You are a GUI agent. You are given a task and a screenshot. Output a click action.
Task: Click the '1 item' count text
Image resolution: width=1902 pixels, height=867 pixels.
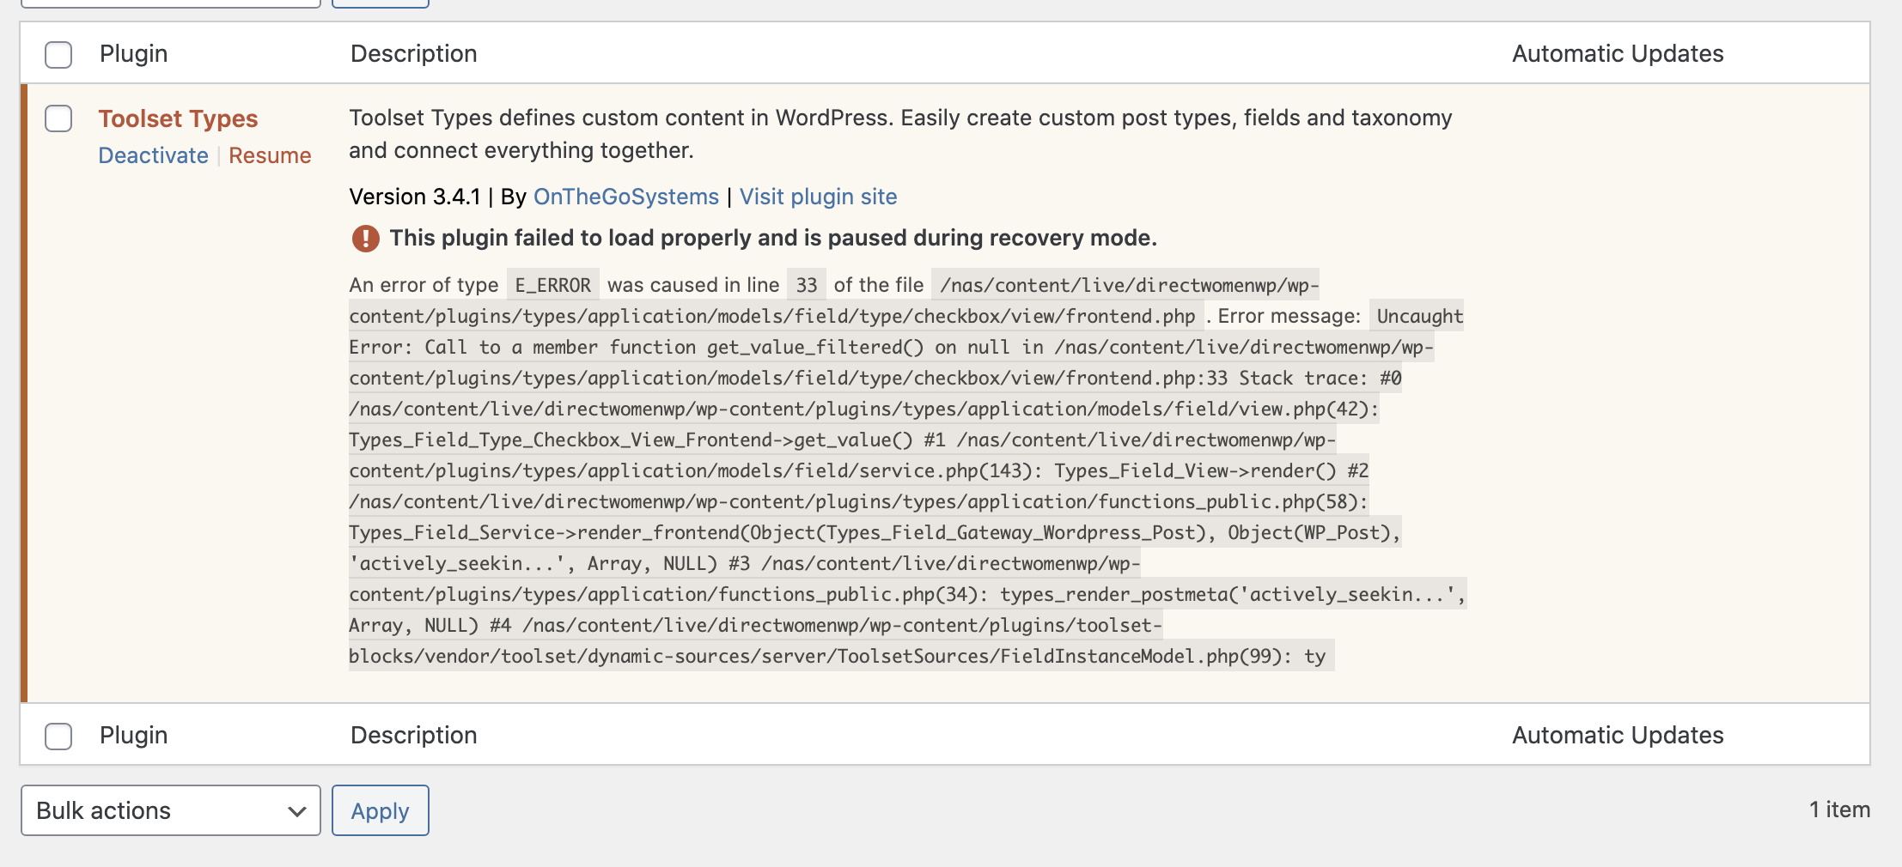tap(1839, 809)
